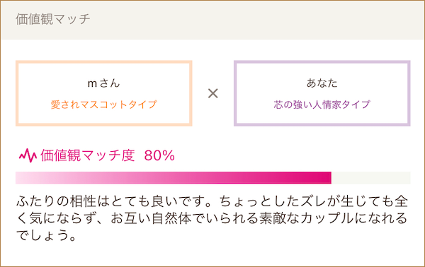Click the purple border of the あなた box

tap(322, 62)
